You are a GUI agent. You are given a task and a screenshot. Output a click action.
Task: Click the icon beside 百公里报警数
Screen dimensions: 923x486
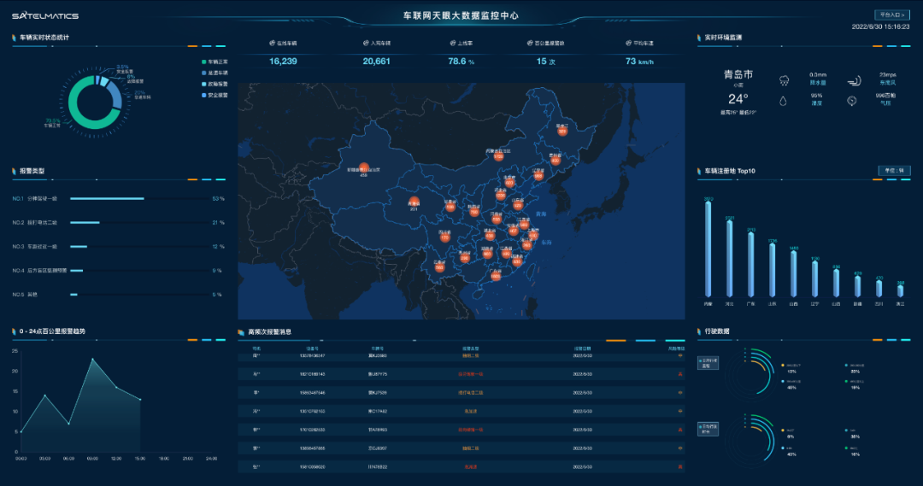530,43
